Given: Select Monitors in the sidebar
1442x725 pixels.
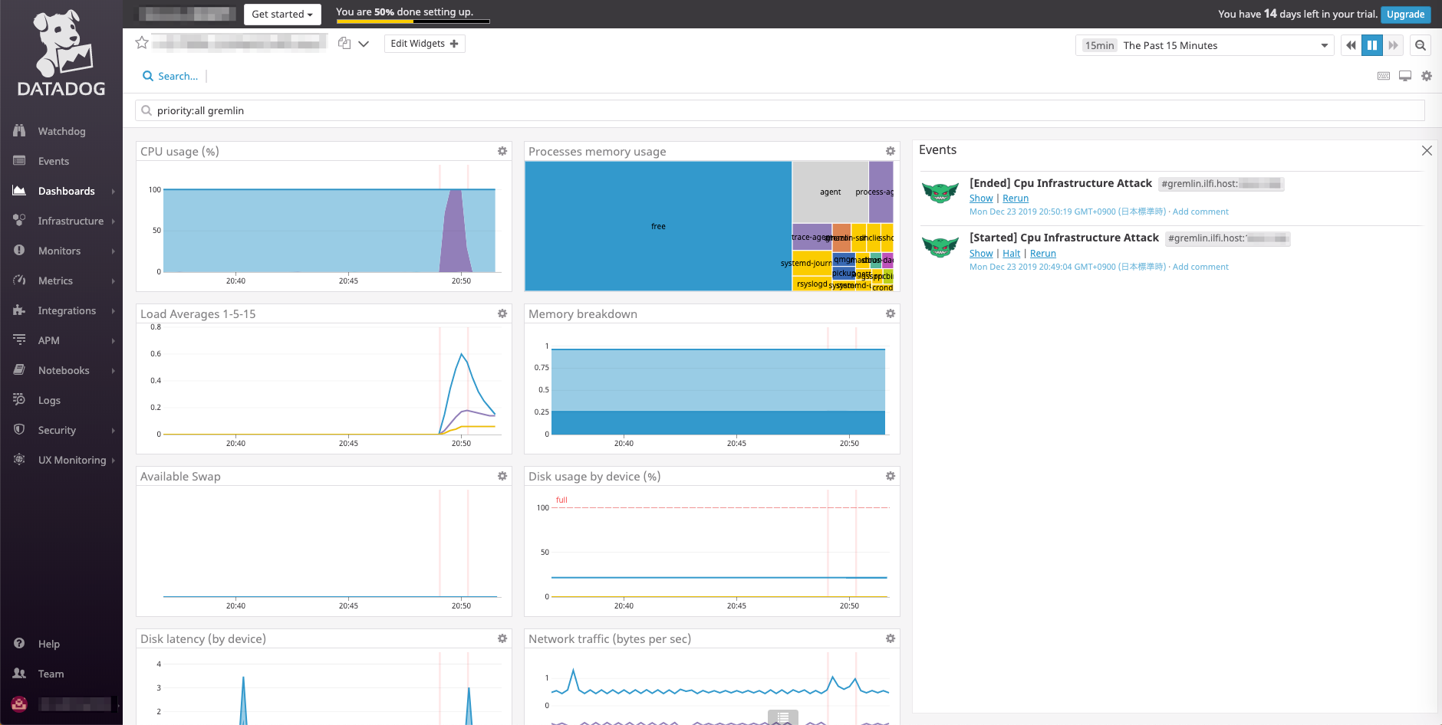Looking at the screenshot, I should pyautogui.click(x=59, y=251).
